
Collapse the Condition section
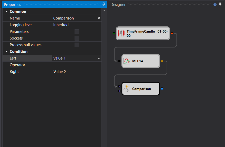tap(6, 52)
